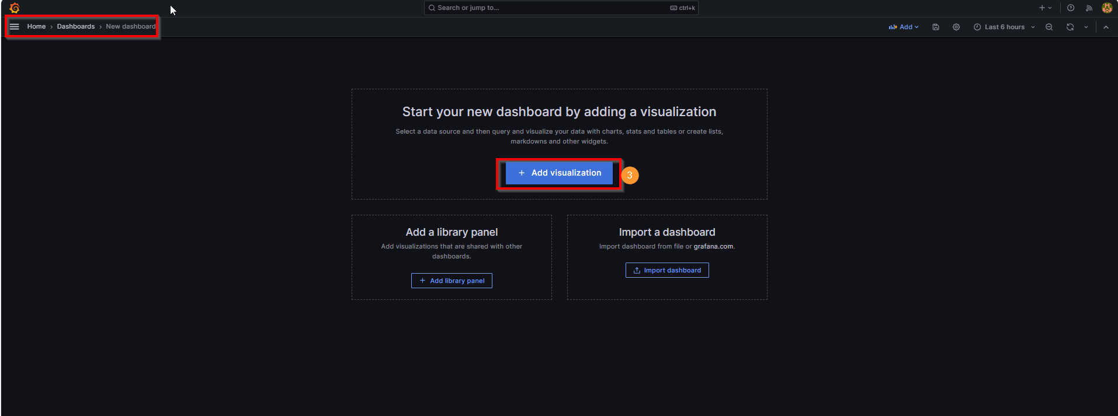Open the News feed RSS icon
Image resolution: width=1118 pixels, height=416 pixels.
pyautogui.click(x=1089, y=8)
